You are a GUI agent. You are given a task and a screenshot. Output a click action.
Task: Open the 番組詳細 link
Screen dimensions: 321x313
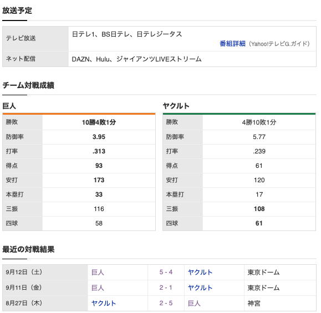coord(232,44)
